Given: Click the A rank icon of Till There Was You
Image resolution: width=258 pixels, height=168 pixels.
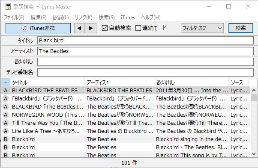Looking at the screenshot, I should pos(6,123).
